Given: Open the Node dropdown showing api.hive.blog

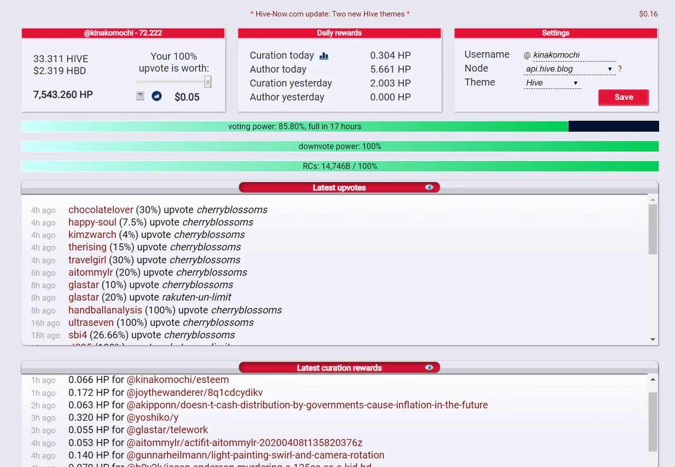Looking at the screenshot, I should click(x=570, y=69).
